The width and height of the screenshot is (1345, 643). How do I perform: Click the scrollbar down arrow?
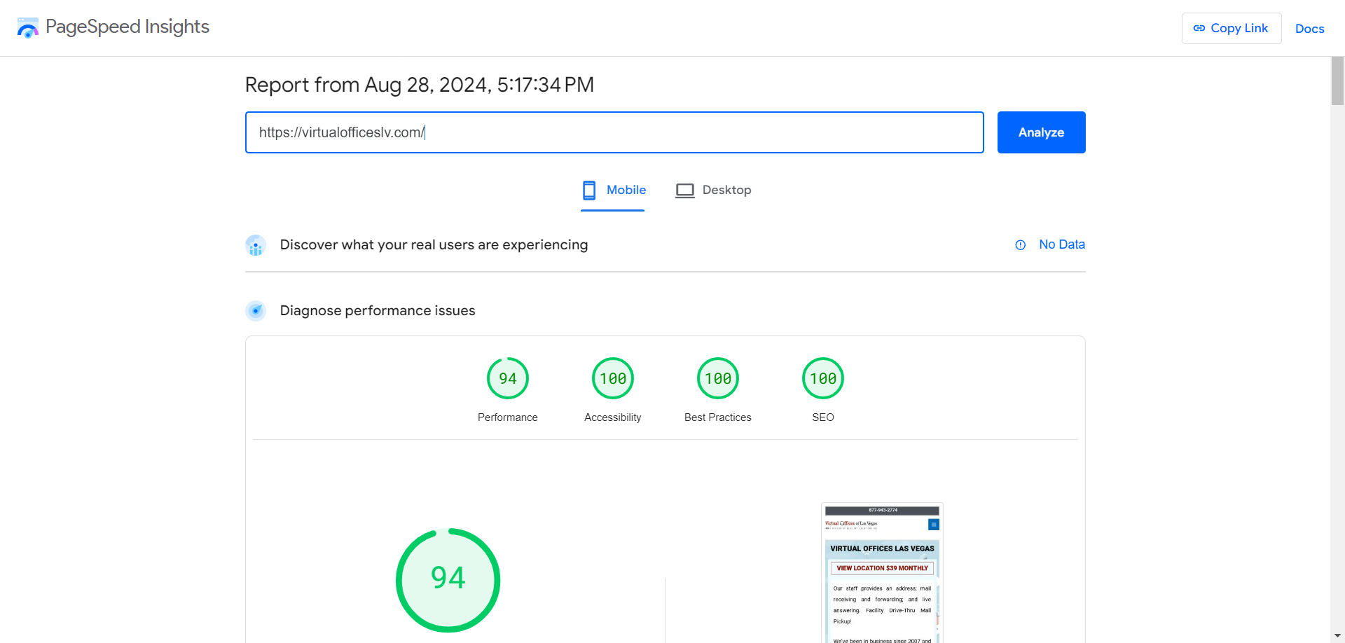pos(1337,636)
